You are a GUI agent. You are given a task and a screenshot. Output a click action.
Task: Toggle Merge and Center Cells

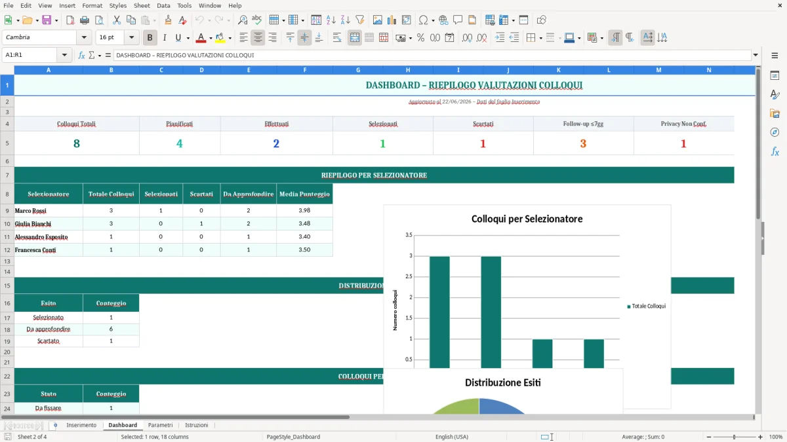coord(355,38)
